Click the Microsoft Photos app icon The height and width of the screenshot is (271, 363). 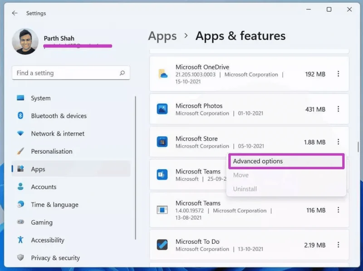click(x=162, y=109)
